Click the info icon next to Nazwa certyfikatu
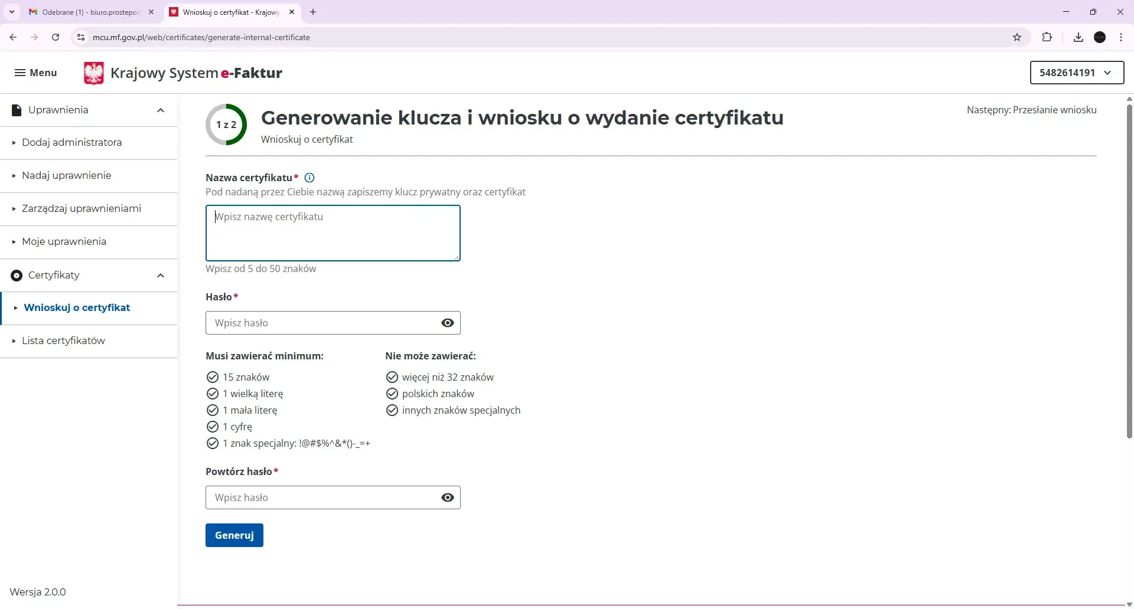1134x609 pixels. (x=309, y=178)
